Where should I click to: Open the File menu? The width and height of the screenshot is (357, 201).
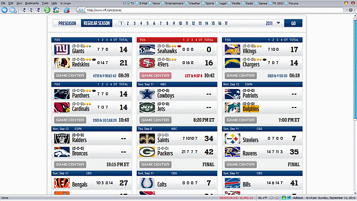(x=3, y=3)
